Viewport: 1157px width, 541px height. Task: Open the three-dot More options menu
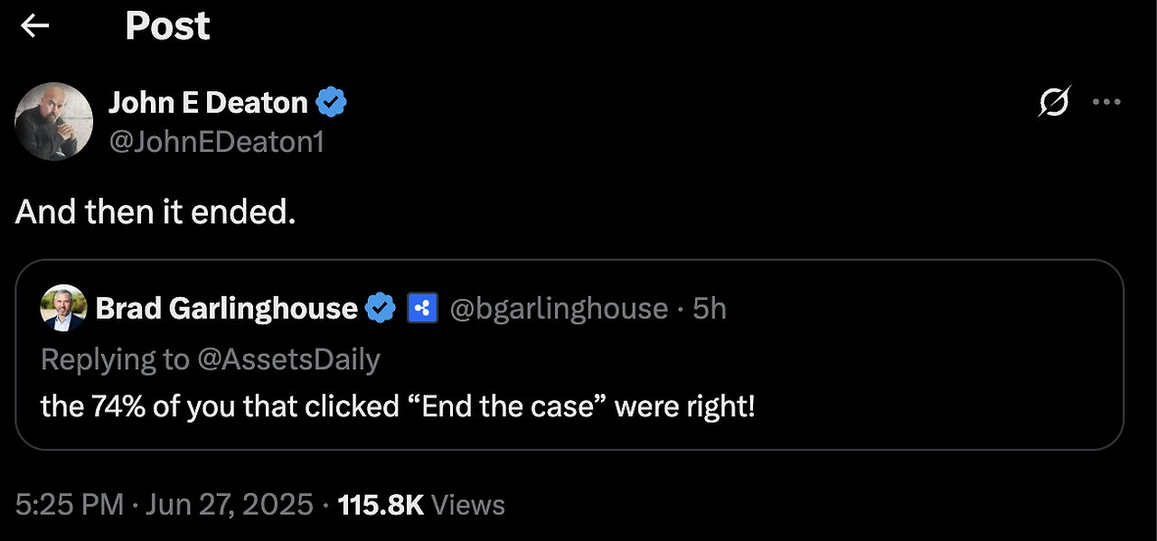1106,102
